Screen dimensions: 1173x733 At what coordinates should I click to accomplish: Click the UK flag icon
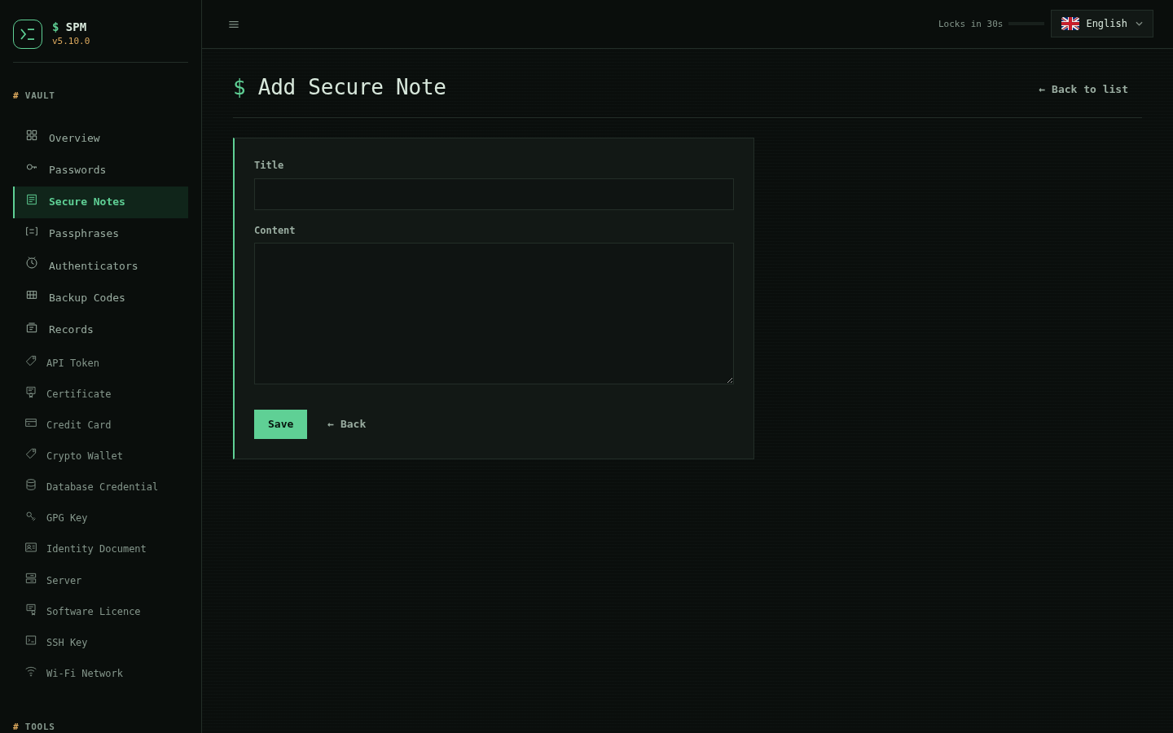pos(1070,24)
